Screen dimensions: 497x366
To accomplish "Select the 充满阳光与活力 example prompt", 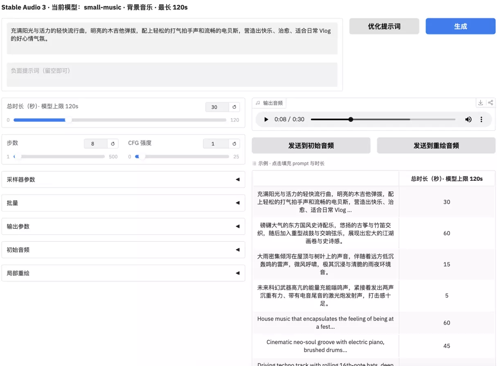I will pos(326,202).
